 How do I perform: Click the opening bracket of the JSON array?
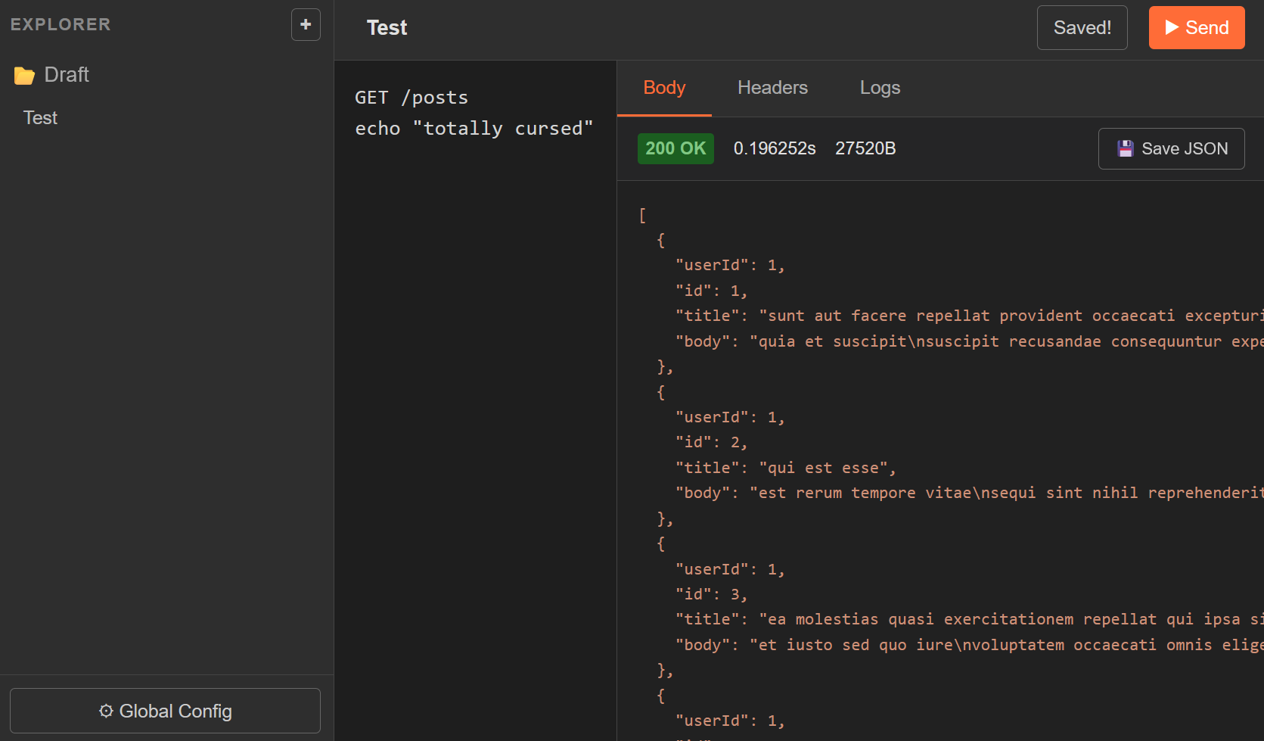(x=642, y=215)
